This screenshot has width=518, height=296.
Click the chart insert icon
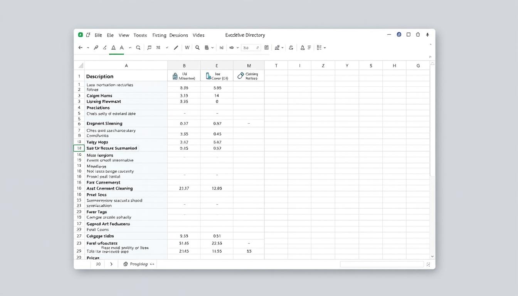point(277,48)
